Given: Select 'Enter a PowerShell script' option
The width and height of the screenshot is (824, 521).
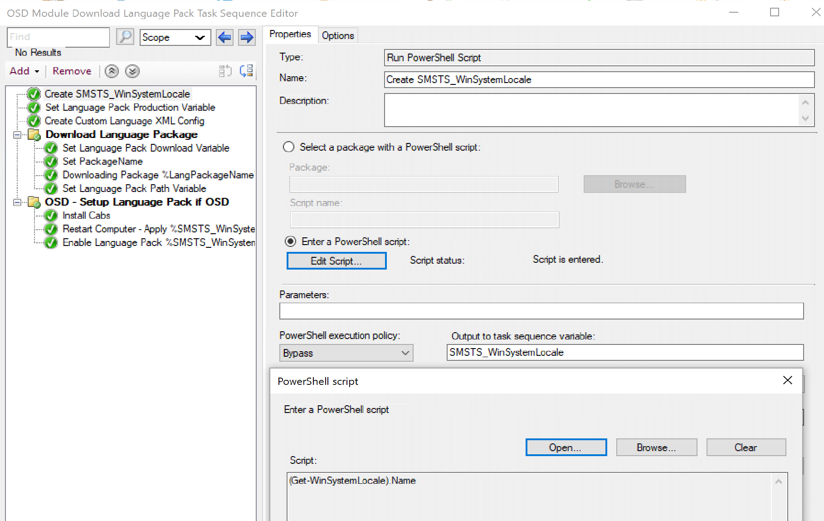Looking at the screenshot, I should click(x=290, y=241).
